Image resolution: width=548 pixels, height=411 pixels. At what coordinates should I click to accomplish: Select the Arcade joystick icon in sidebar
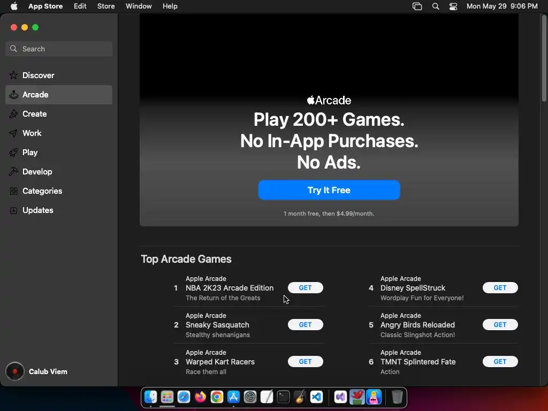tap(13, 95)
